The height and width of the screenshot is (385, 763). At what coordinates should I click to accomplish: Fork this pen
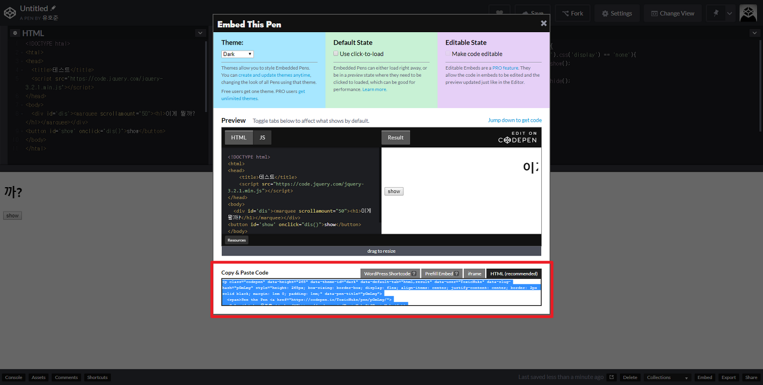coord(572,13)
